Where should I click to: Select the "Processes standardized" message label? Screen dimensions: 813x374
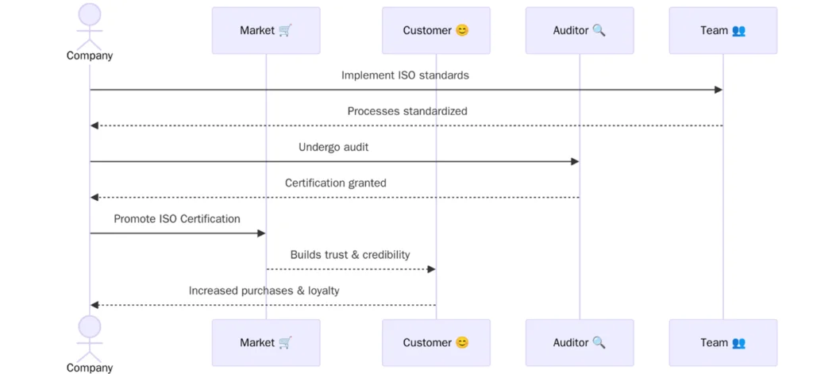[406, 111]
